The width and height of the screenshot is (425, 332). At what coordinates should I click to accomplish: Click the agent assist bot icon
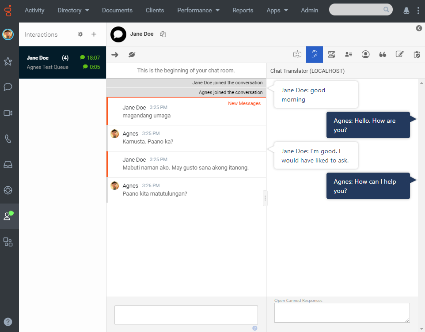297,54
